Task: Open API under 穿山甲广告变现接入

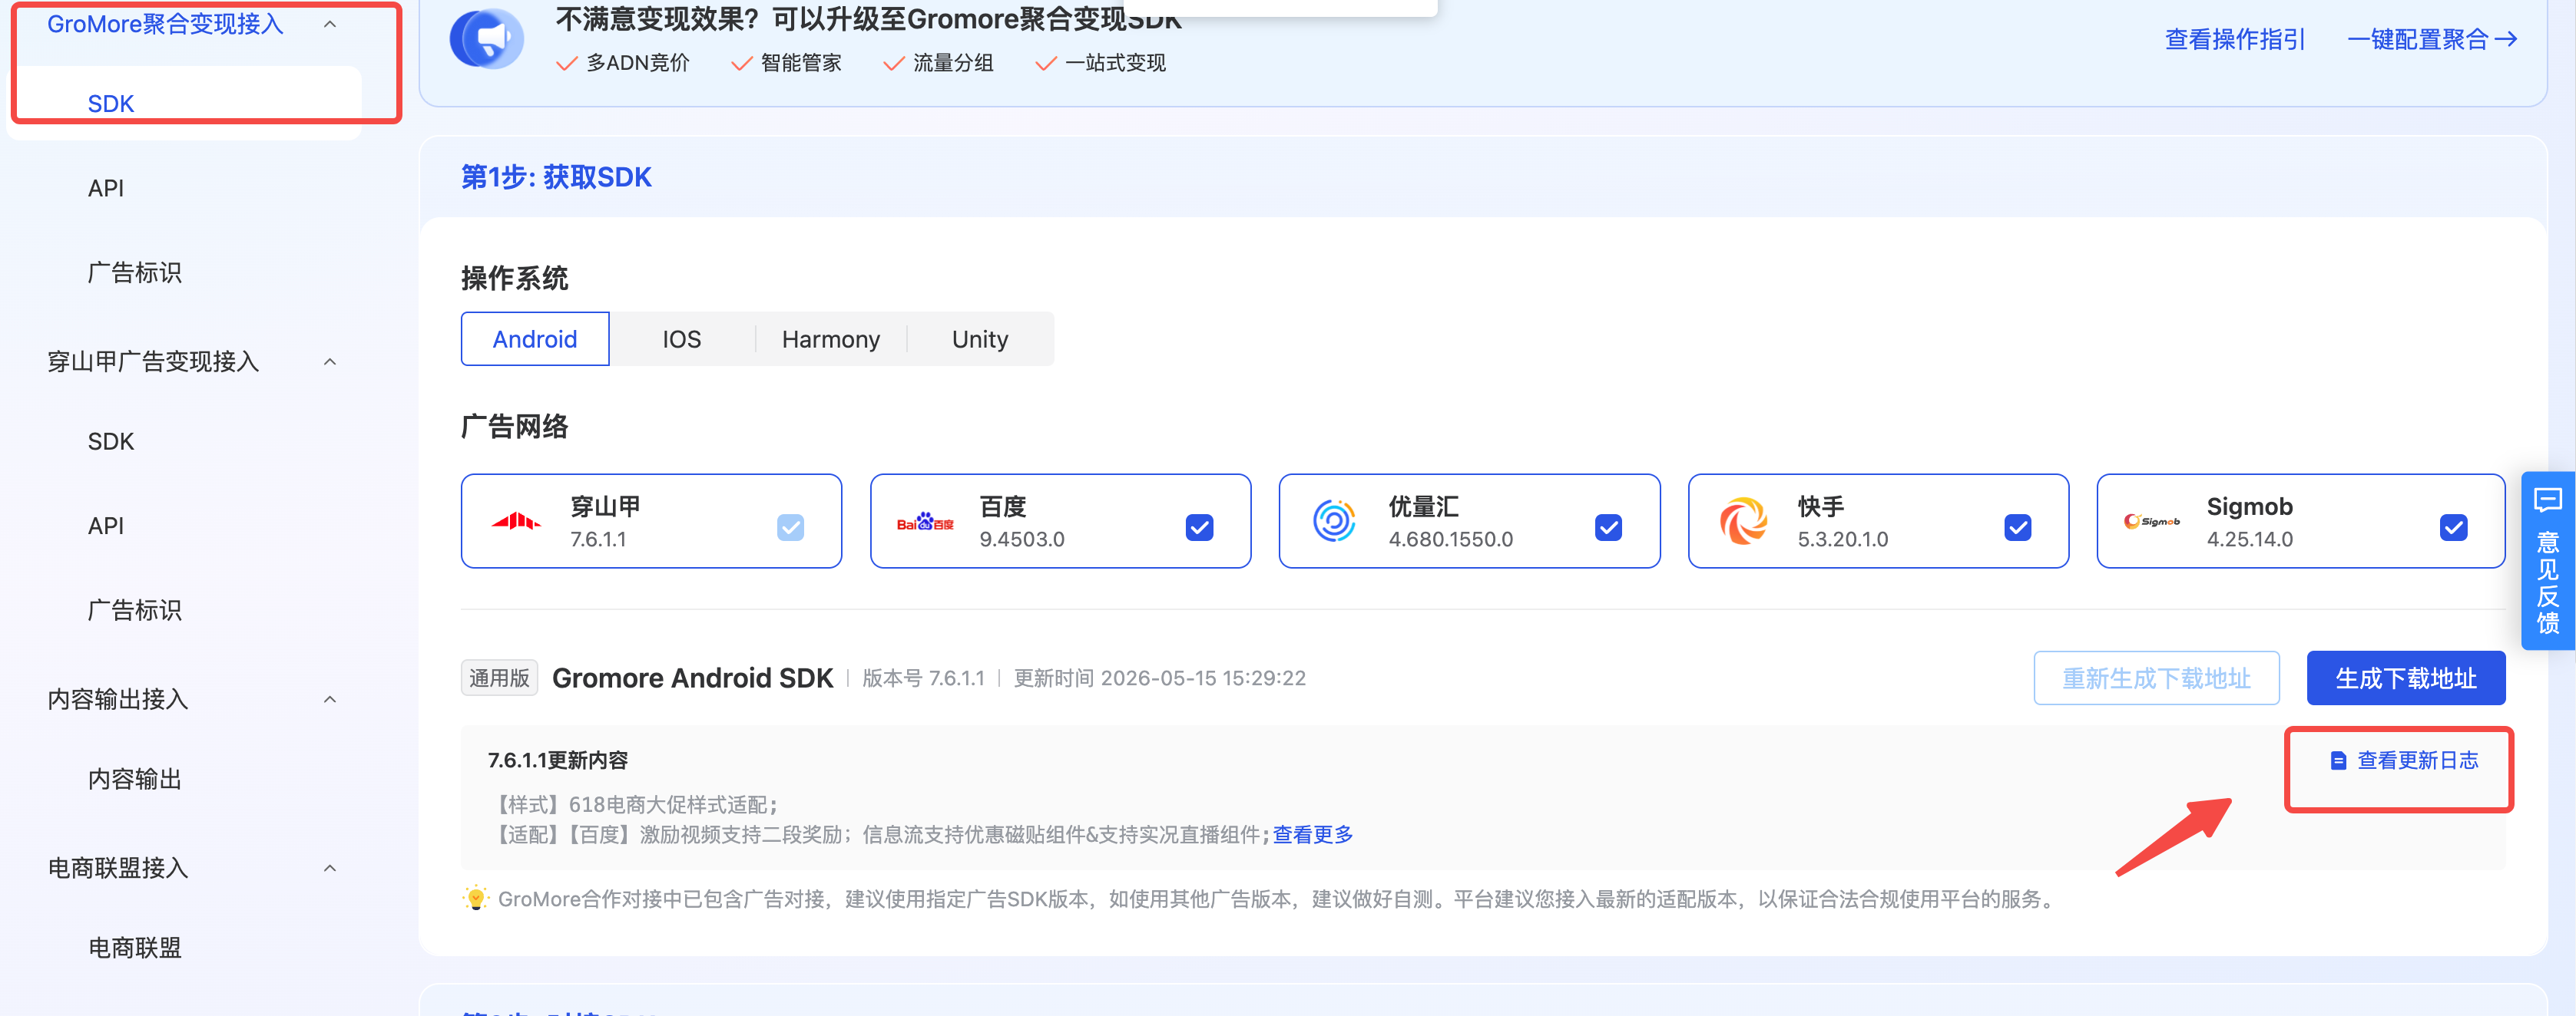Action: 106,526
